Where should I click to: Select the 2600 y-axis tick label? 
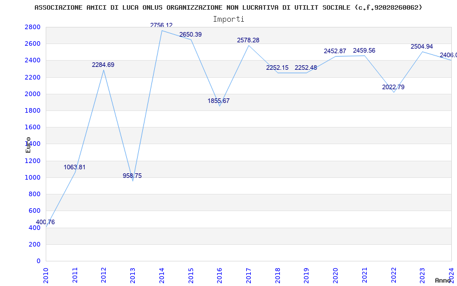pos(33,44)
